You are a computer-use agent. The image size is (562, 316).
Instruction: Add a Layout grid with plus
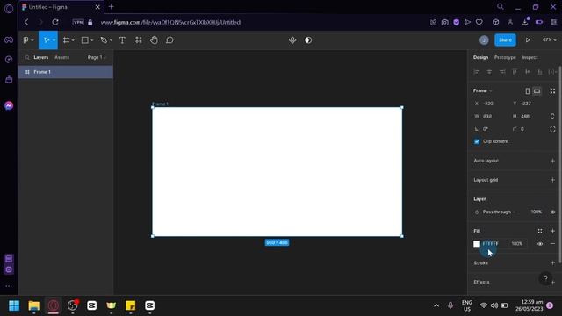pyautogui.click(x=552, y=180)
